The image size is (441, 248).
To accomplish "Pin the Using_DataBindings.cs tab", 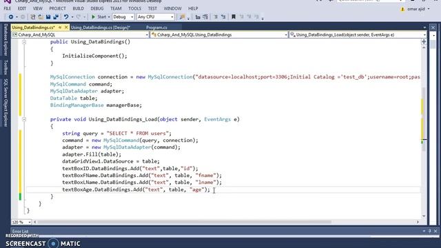I will coord(60,28).
